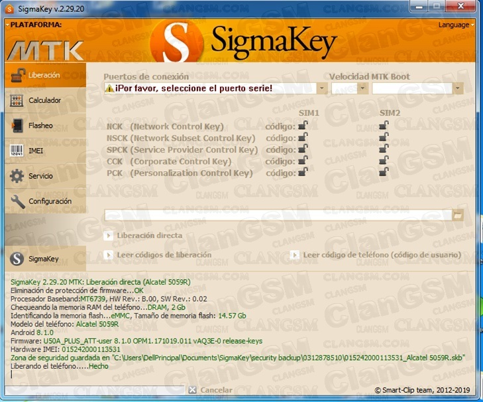Click the SigmaKey sidebar entry
The width and height of the screenshot is (483, 402).
[x=45, y=259]
